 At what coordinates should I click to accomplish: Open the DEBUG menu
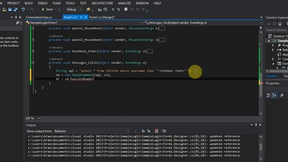coord(43,3)
